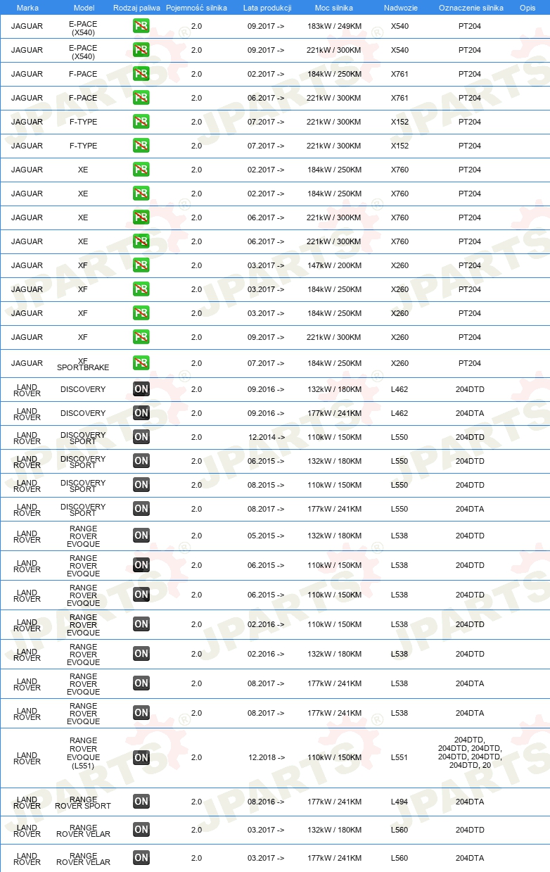Select the Marka column header

click(x=27, y=7)
